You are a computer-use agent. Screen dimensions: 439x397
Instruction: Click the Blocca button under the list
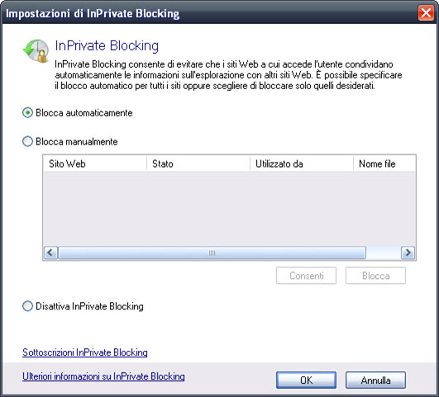pos(375,276)
